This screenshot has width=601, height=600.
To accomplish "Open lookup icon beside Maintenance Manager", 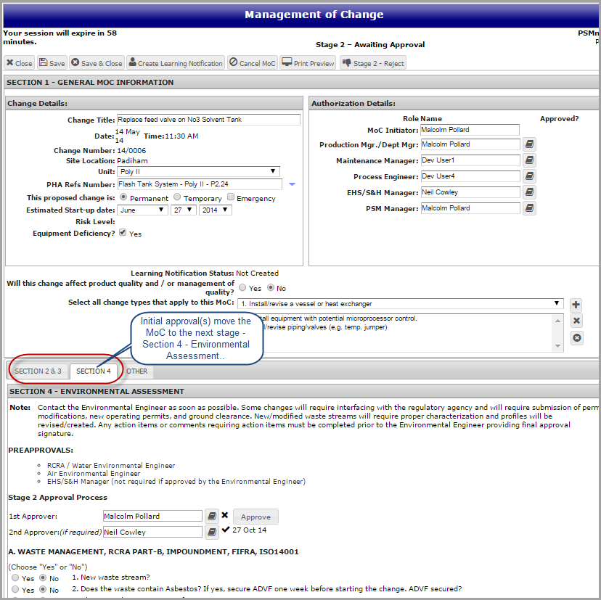I will [529, 160].
